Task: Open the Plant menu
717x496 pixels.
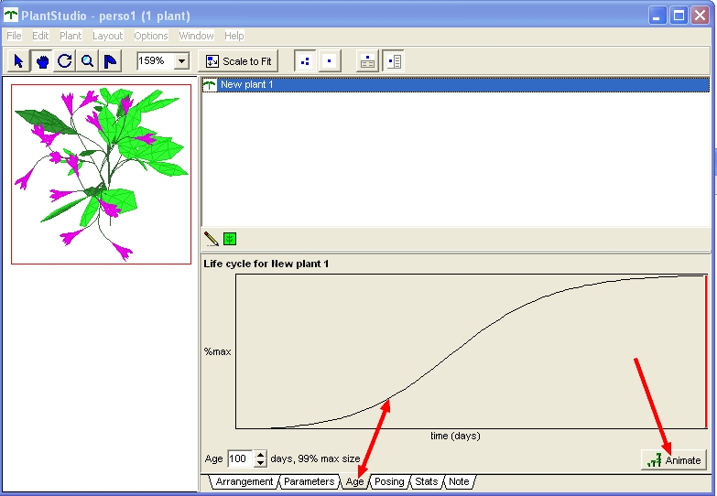Action: click(71, 36)
